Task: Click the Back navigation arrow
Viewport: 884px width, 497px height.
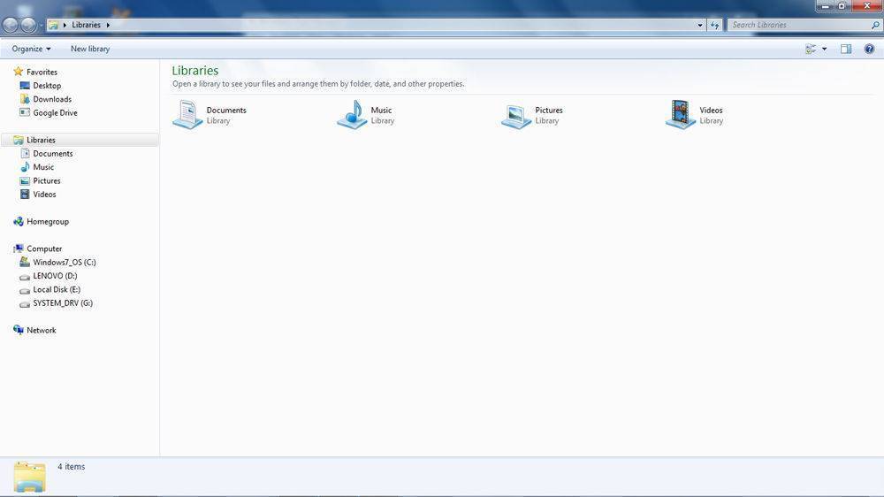Action: click(x=11, y=25)
